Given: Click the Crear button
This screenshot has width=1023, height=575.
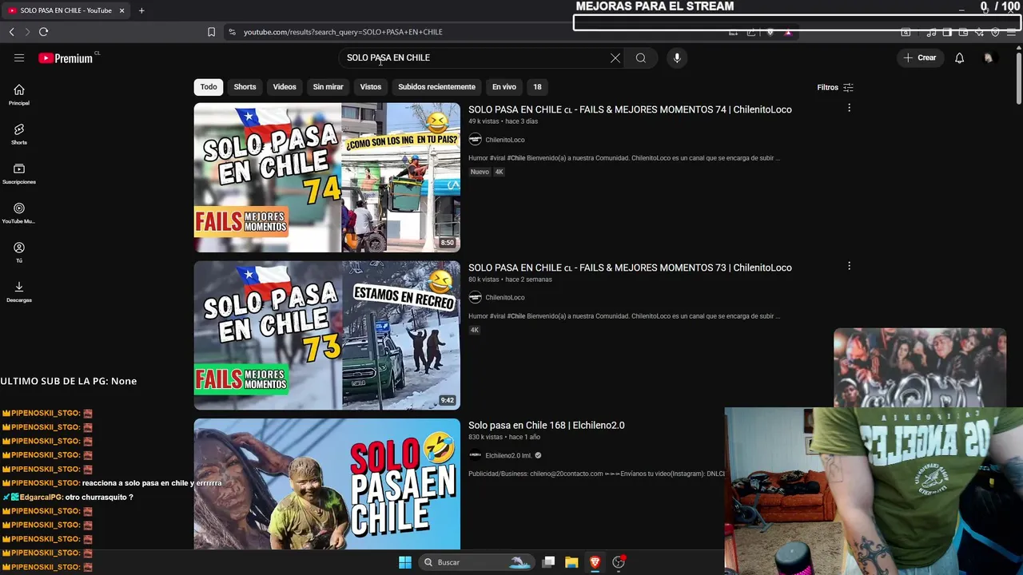Looking at the screenshot, I should click(920, 57).
